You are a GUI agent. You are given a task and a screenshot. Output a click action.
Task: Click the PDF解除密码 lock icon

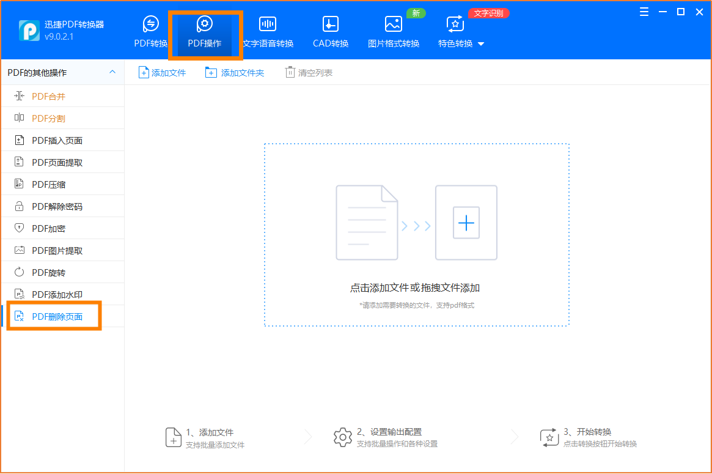(x=19, y=206)
